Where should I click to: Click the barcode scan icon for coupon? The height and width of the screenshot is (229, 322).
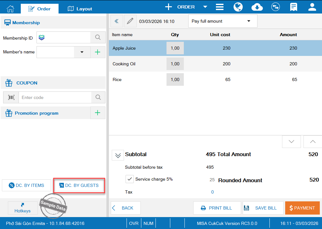(11, 97)
